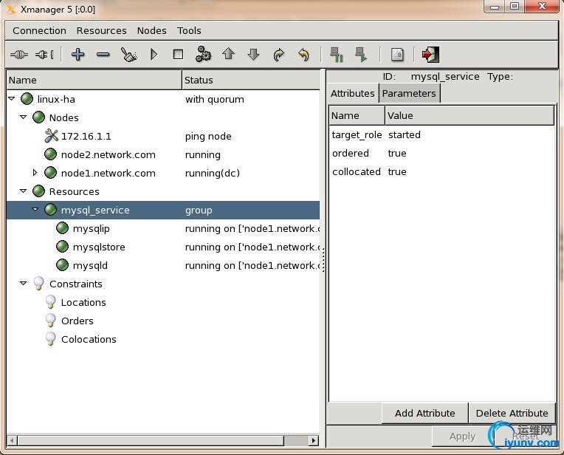Image resolution: width=564 pixels, height=455 pixels.
Task: Select the mysqlstore resource row
Action: click(x=163, y=247)
